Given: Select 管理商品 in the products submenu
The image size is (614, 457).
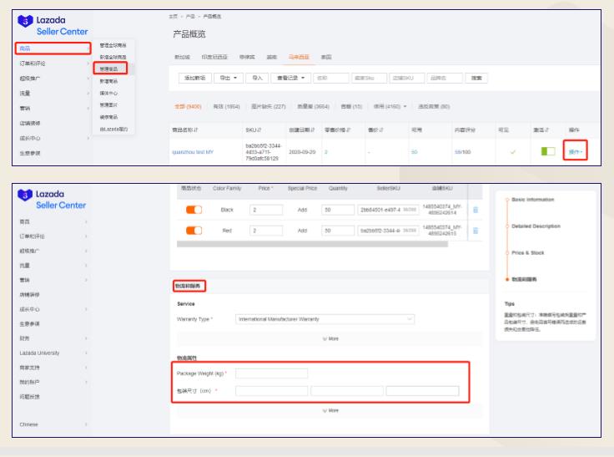Looking at the screenshot, I should pyautogui.click(x=109, y=68).
